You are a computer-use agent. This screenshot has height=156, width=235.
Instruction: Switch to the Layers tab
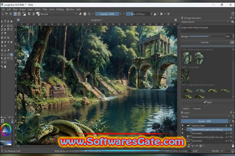click(x=185, y=109)
